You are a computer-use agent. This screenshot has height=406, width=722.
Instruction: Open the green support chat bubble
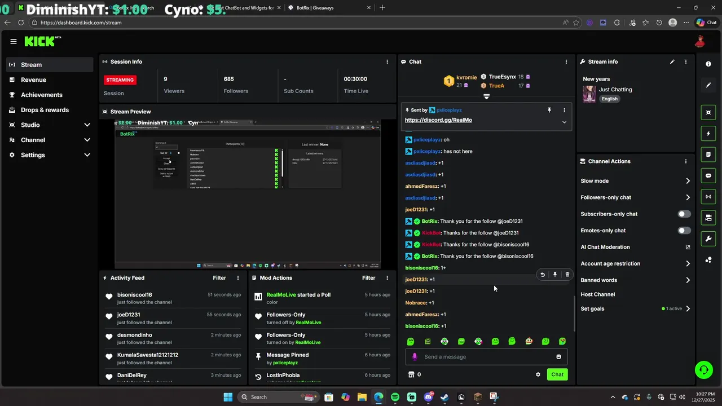pos(703,370)
